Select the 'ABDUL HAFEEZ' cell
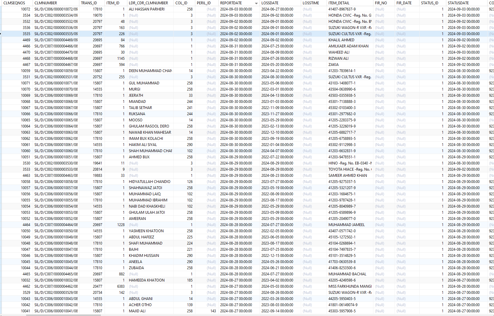Image resolution: width=494 pixels, height=316 pixels. [150, 237]
